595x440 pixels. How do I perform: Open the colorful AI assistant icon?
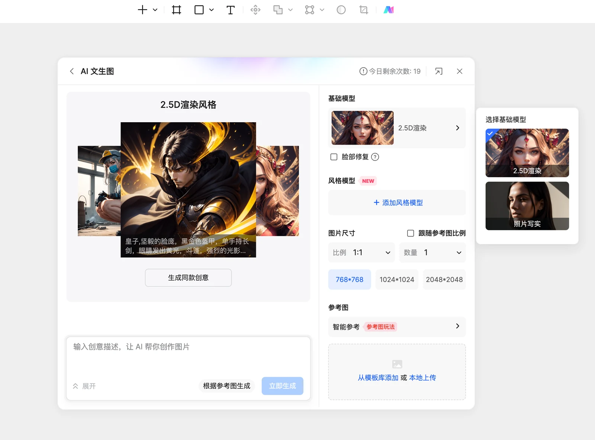pos(389,10)
